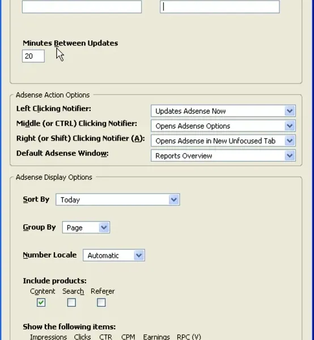Click the CTR column label
The width and height of the screenshot is (314, 340).
[105, 337]
